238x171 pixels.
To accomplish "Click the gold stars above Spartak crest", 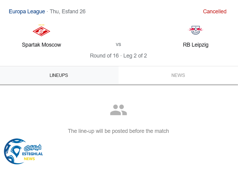I will coord(41,25).
